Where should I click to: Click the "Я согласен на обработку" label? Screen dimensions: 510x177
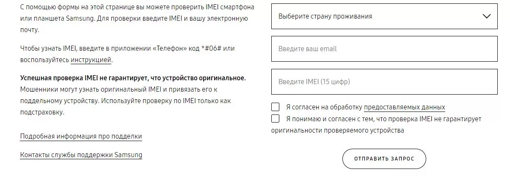tap(324, 107)
